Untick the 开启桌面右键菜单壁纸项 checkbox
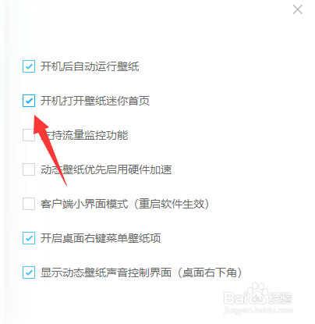The width and height of the screenshot is (315, 324). (29, 238)
